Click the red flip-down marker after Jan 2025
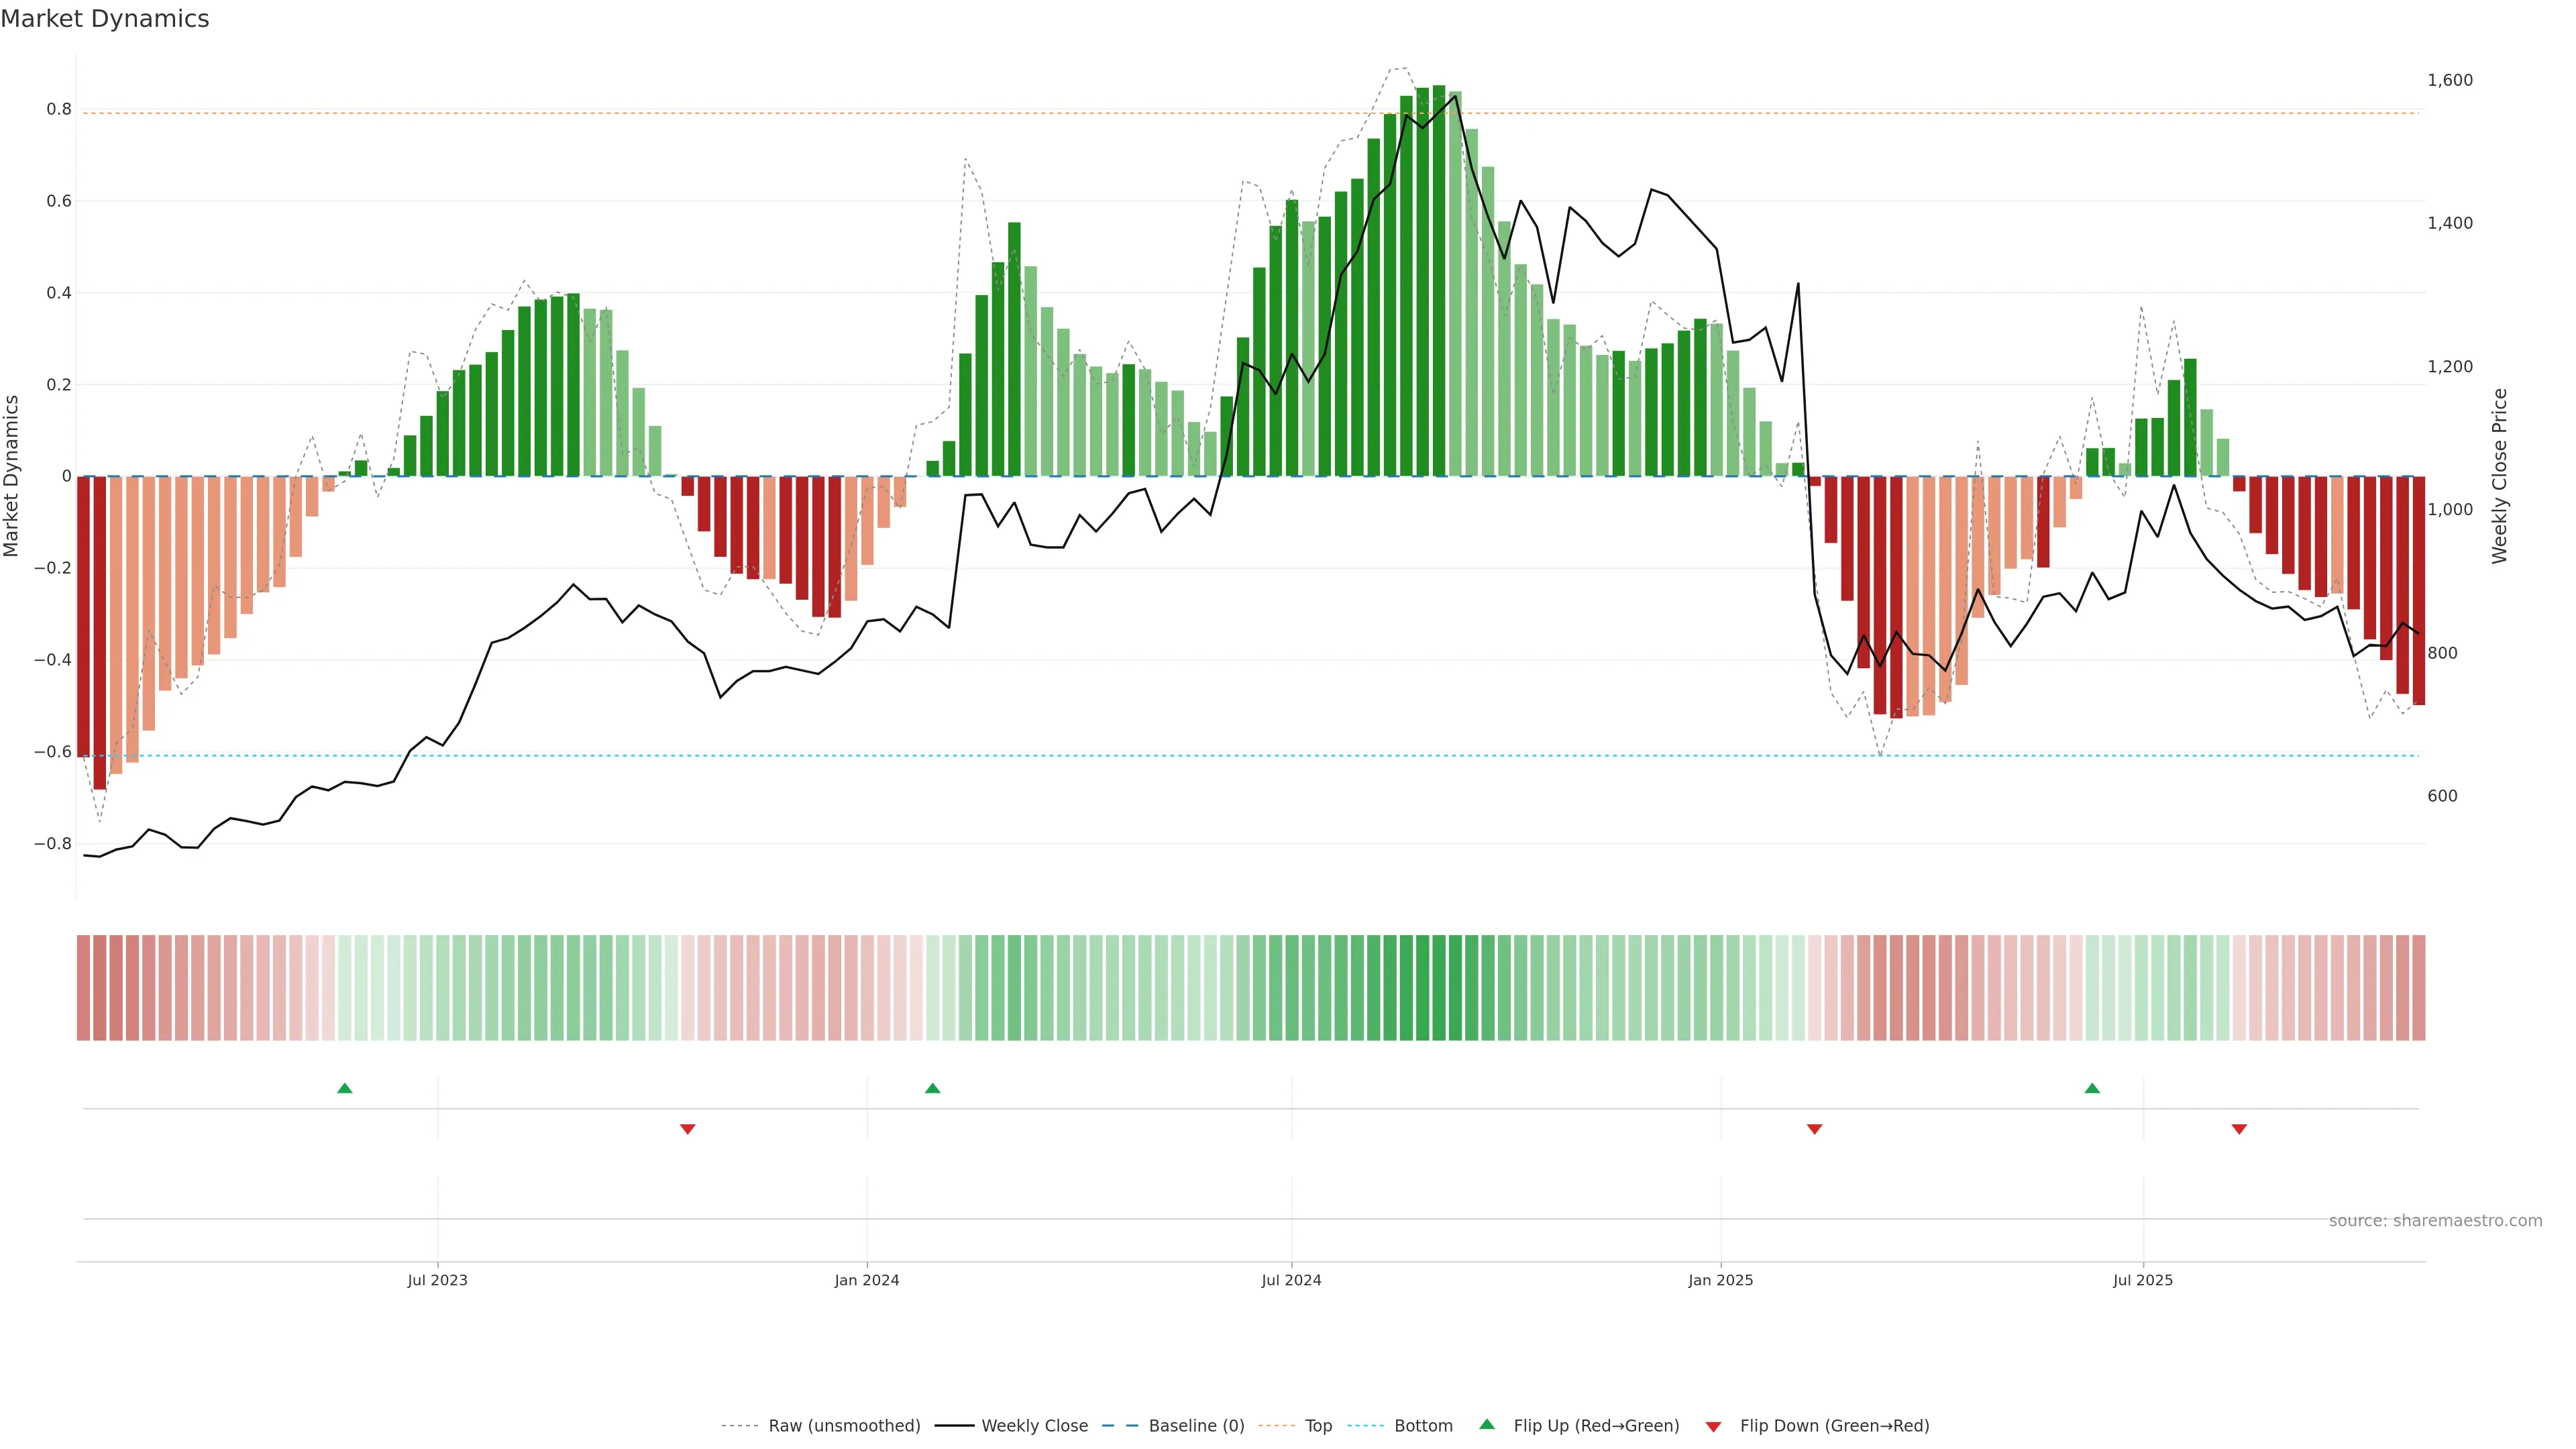 point(1814,1129)
